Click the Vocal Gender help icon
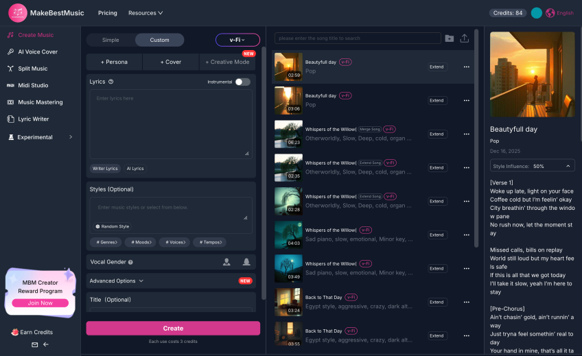582x356 pixels. coord(130,262)
